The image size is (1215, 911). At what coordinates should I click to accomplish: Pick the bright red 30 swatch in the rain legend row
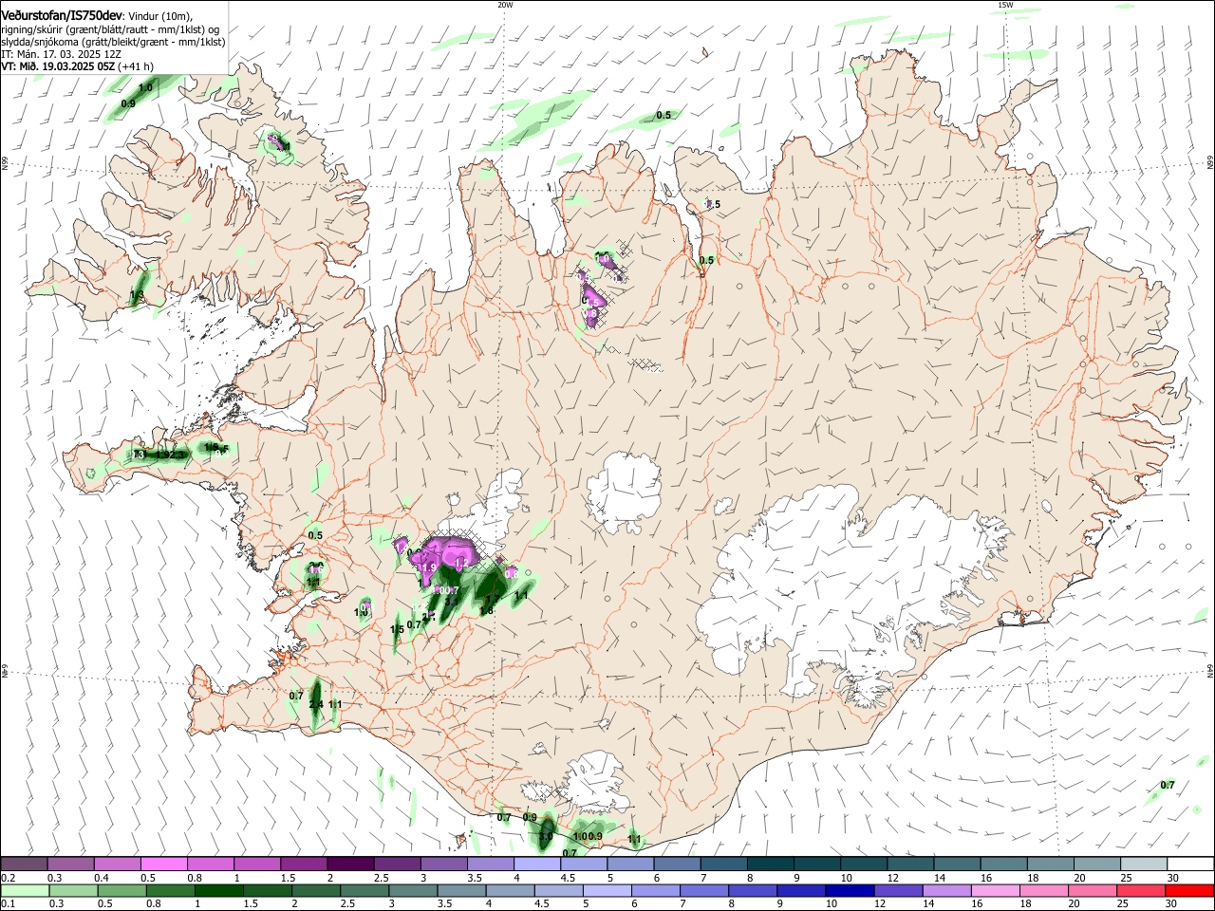[1190, 891]
